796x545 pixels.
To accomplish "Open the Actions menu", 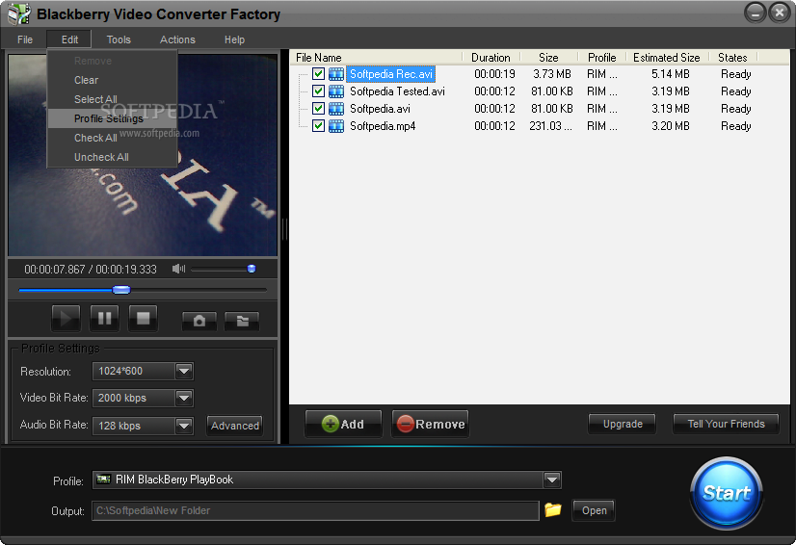I will pos(177,39).
